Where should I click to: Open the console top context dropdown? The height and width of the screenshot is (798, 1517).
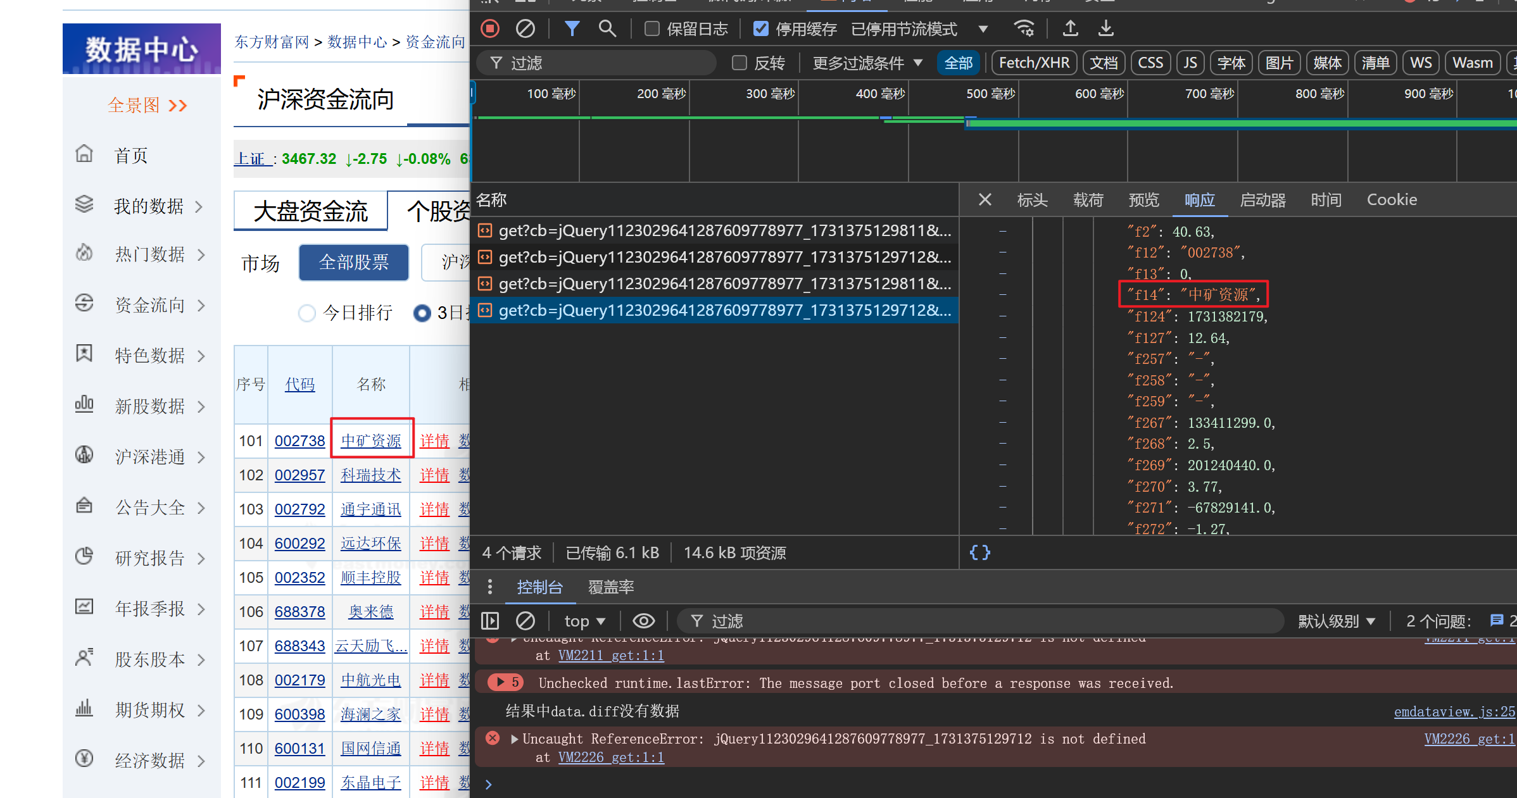tap(584, 621)
